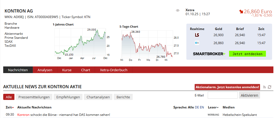The image size is (275, 118).
Task: Open the RSS feed icon for news
Action: tap(264, 87)
